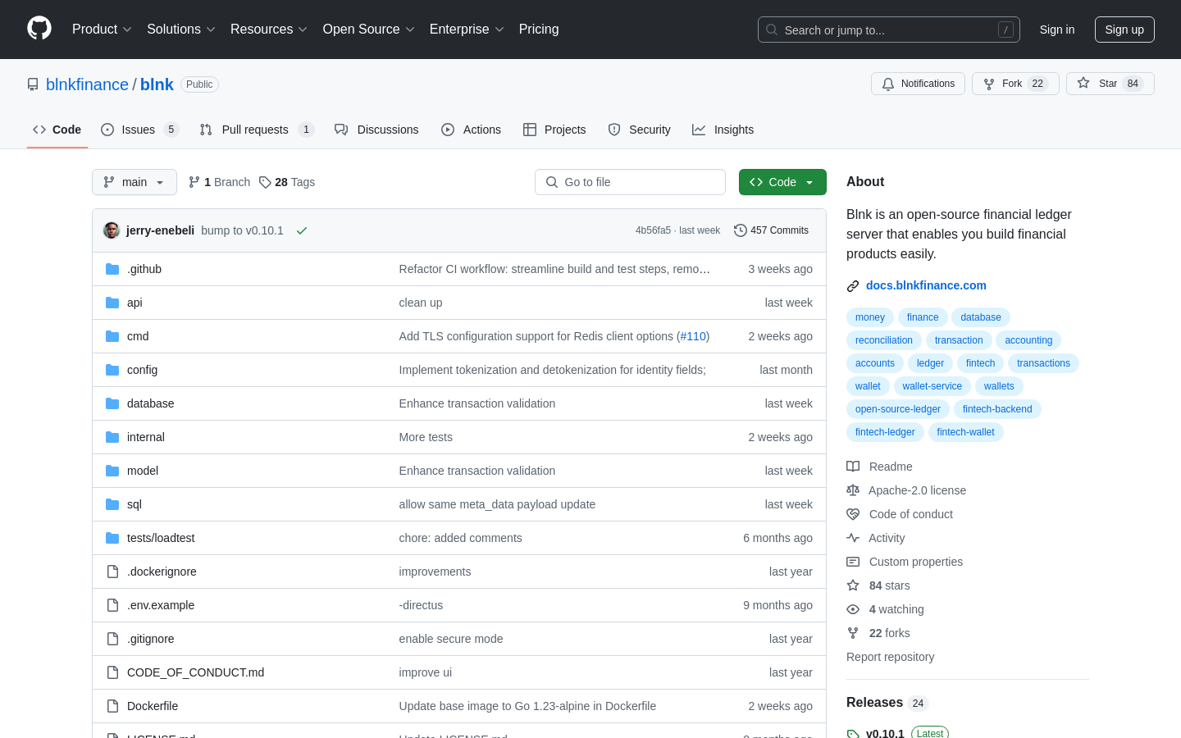Select the fintech-wallet topic tag

965,432
